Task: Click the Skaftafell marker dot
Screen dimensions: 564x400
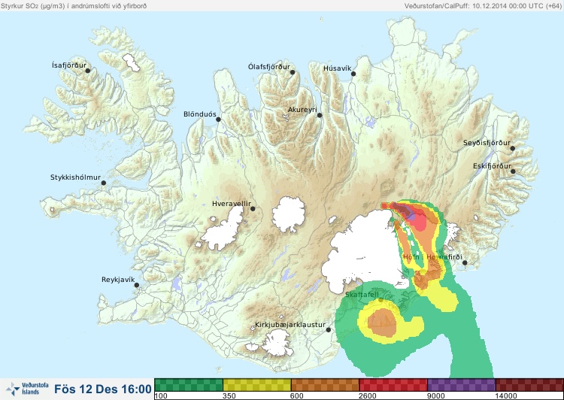Action: (x=381, y=300)
